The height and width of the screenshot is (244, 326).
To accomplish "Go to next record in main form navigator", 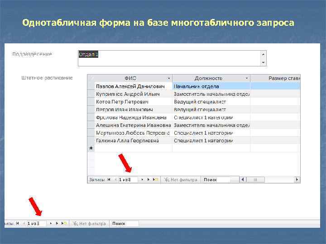I will coord(51,224).
